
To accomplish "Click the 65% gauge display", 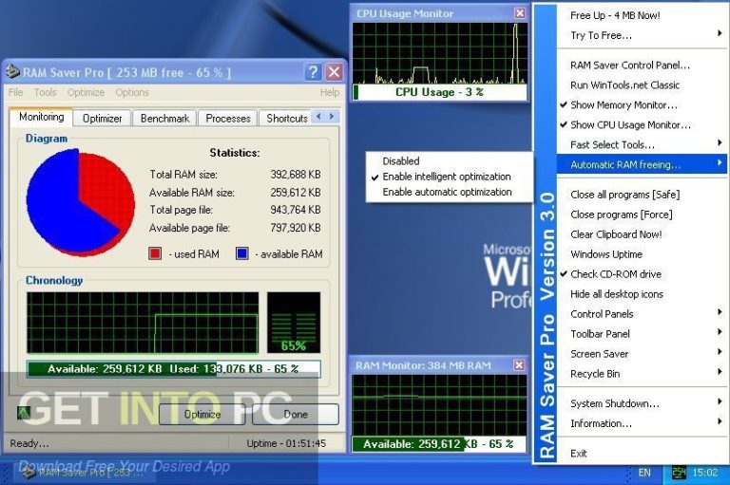I will tap(294, 323).
